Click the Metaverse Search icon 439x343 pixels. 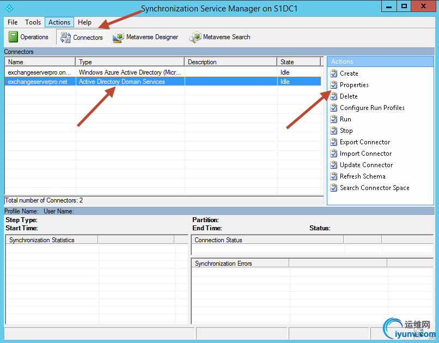click(x=195, y=37)
